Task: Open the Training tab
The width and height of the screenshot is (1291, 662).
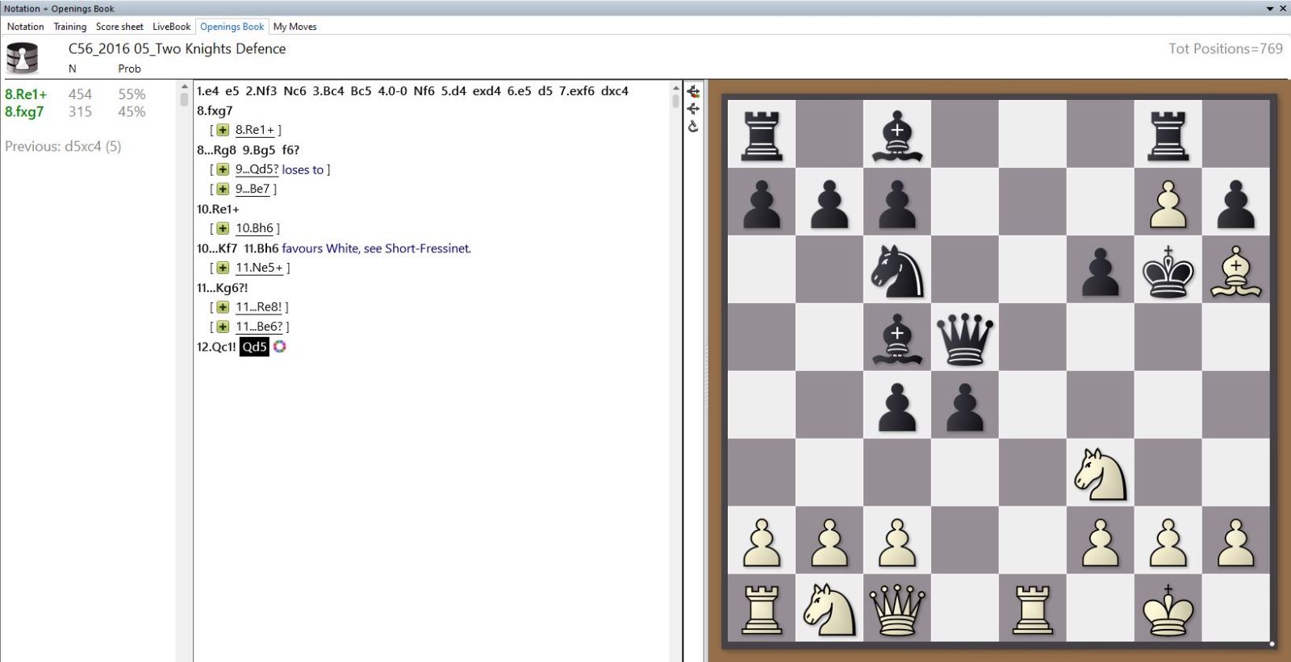Action: (x=69, y=27)
